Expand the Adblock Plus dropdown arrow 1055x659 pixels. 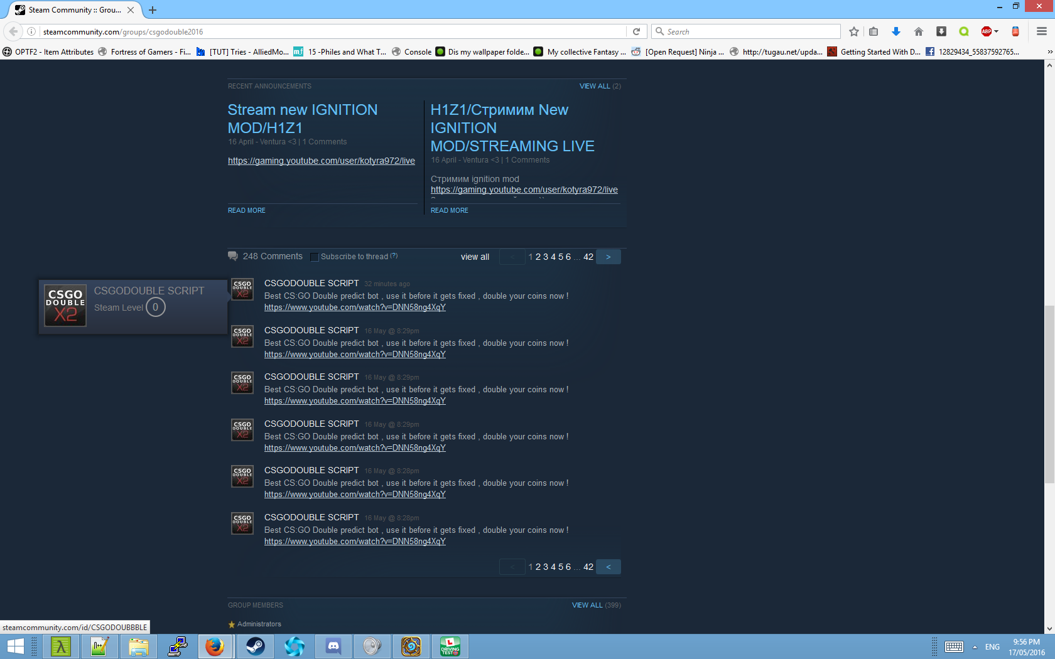tap(997, 31)
